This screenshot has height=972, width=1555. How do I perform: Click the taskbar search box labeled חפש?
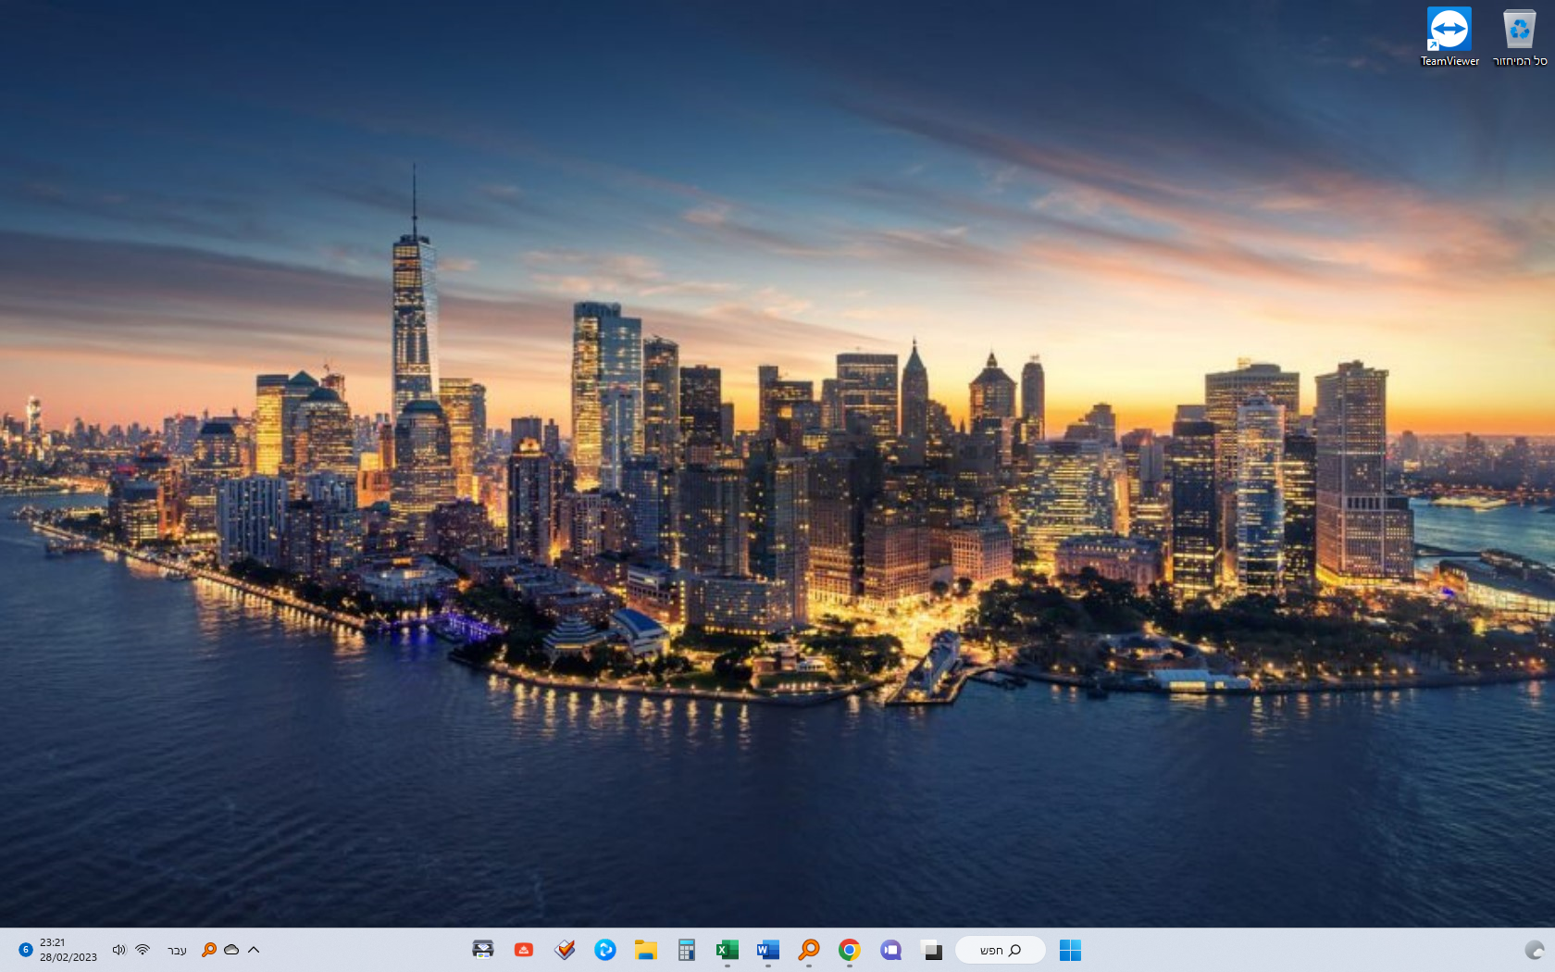click(1001, 950)
